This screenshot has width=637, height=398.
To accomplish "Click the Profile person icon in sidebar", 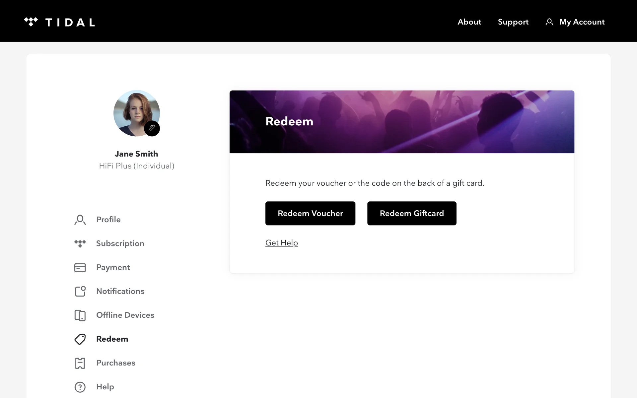I will click(x=80, y=220).
